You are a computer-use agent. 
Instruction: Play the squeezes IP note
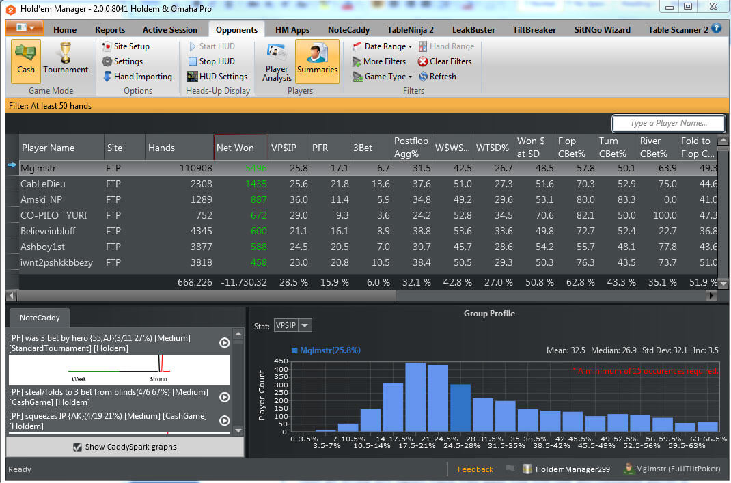(224, 421)
